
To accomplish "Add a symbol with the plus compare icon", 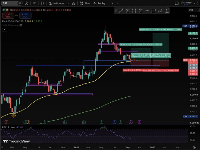I will [26, 3].
